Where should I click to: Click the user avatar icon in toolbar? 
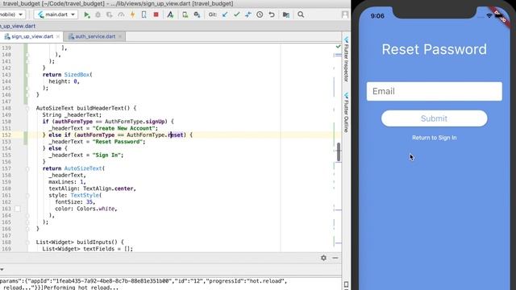pyautogui.click(x=345, y=14)
